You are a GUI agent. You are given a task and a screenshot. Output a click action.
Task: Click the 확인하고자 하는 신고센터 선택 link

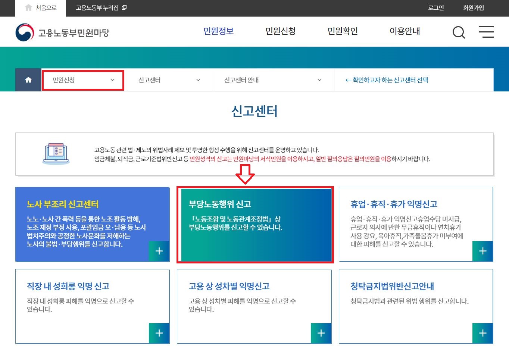387,79
